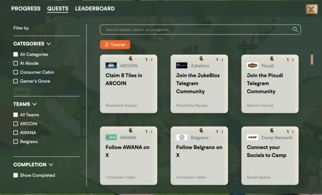Check the AI Abode category checkbox

[x=16, y=63]
